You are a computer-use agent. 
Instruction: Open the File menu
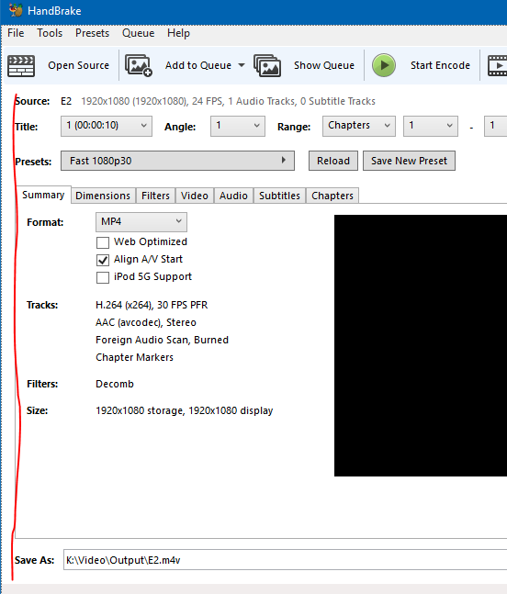(x=16, y=33)
